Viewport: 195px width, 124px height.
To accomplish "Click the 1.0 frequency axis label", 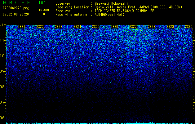I will [x=2, y=56].
